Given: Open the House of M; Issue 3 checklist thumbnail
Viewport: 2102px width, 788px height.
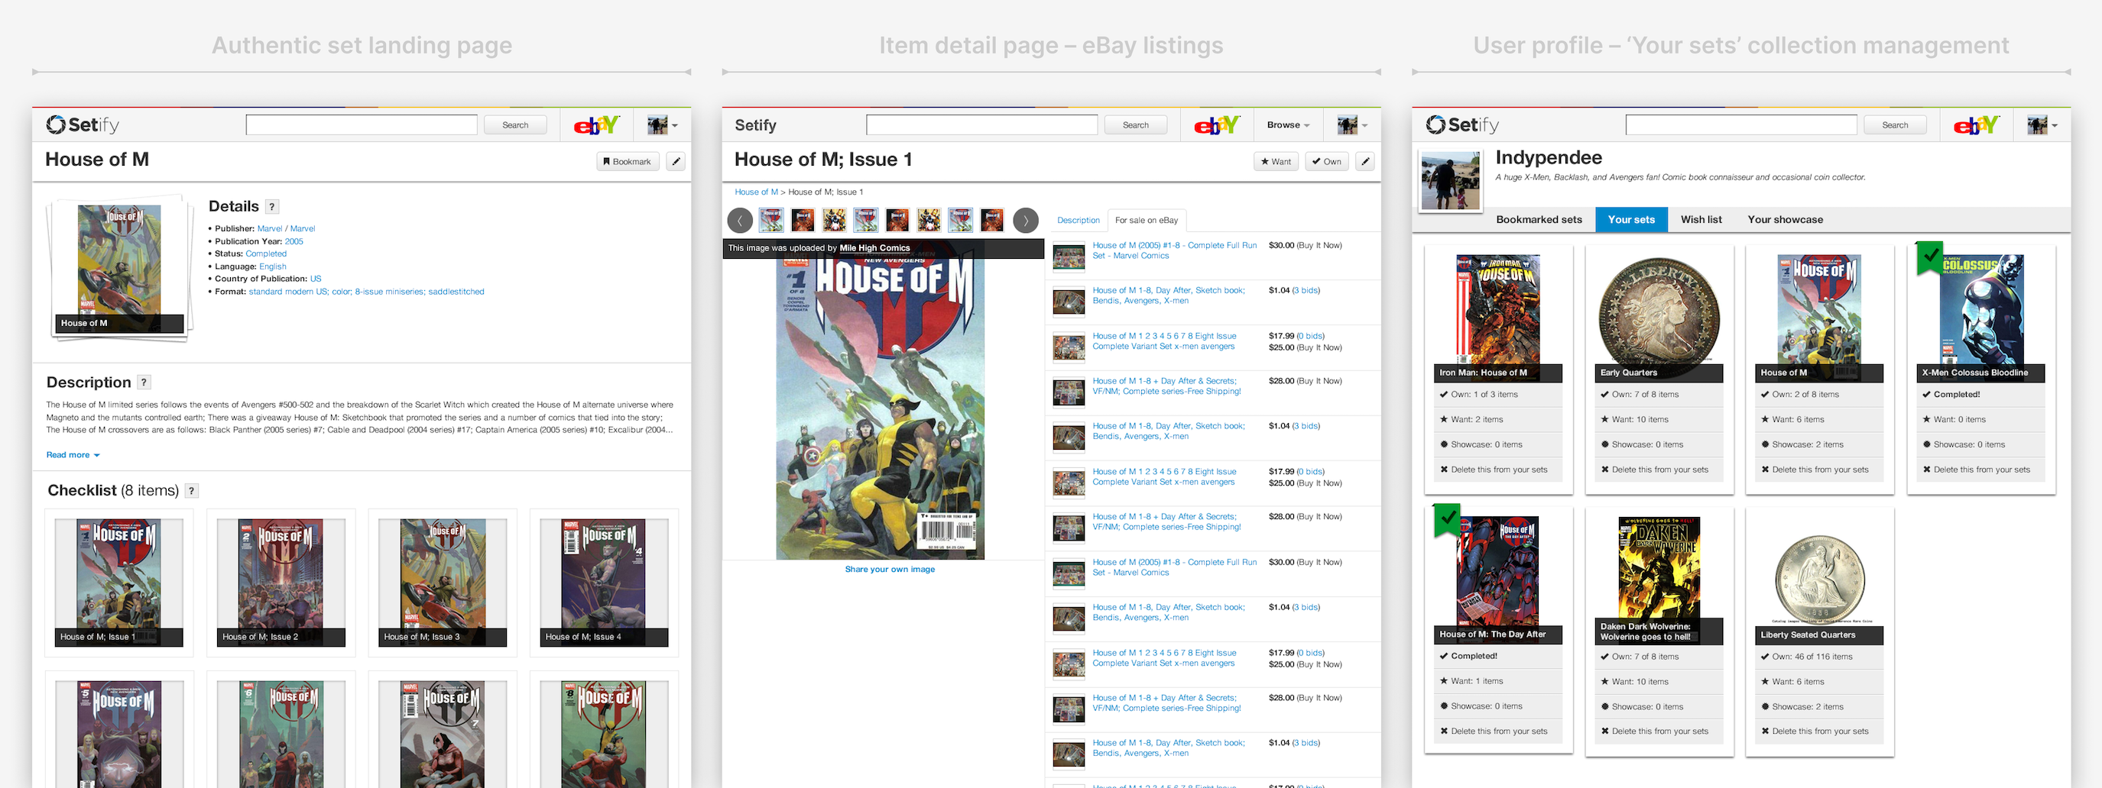Looking at the screenshot, I should (443, 583).
